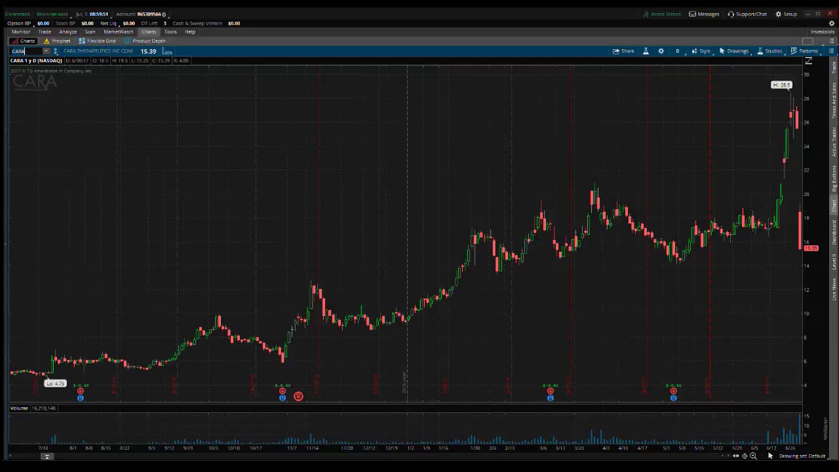The height and width of the screenshot is (472, 839).
Task: Click the gear icon under Setup
Action: pyautogui.click(x=832, y=23)
